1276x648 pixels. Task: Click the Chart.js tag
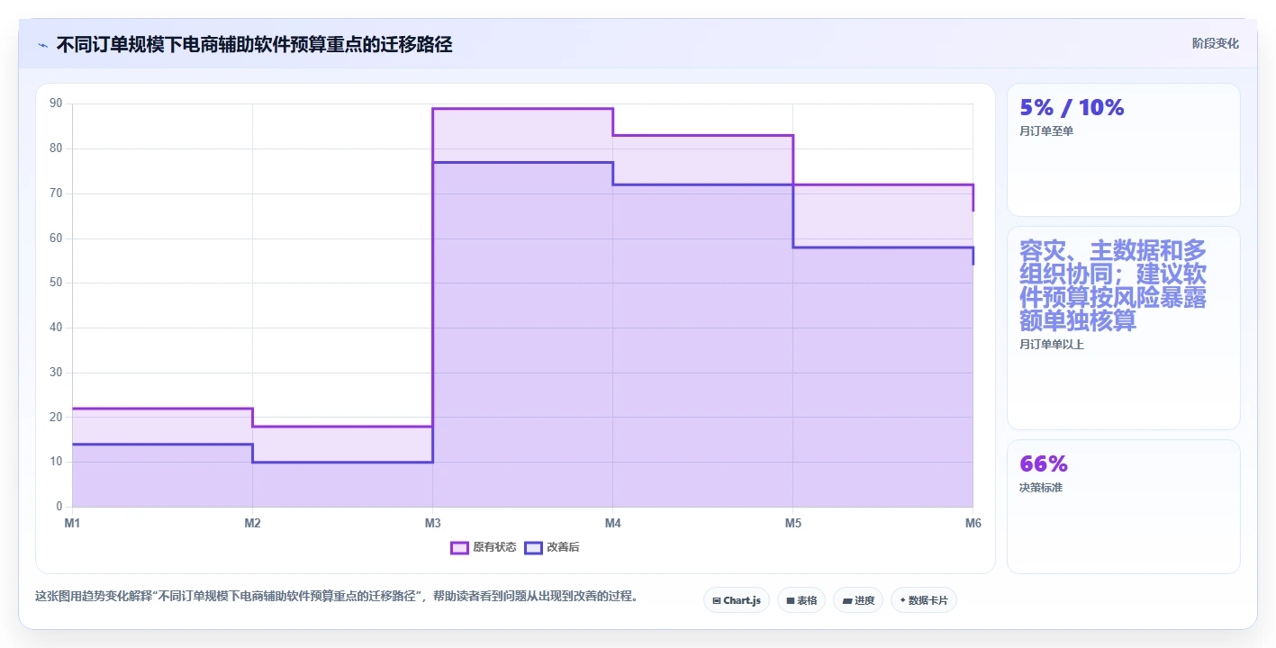pyautogui.click(x=736, y=600)
